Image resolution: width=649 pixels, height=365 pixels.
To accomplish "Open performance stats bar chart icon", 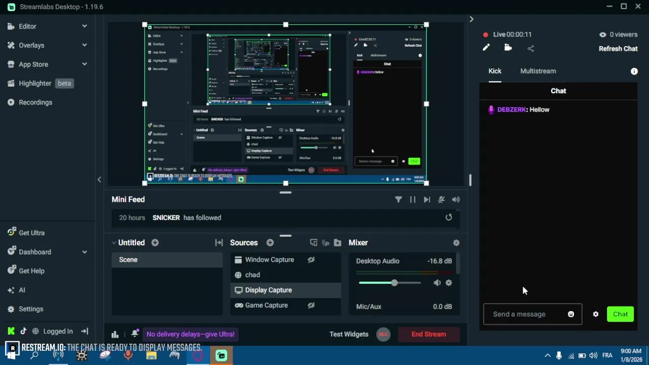I will click(115, 334).
